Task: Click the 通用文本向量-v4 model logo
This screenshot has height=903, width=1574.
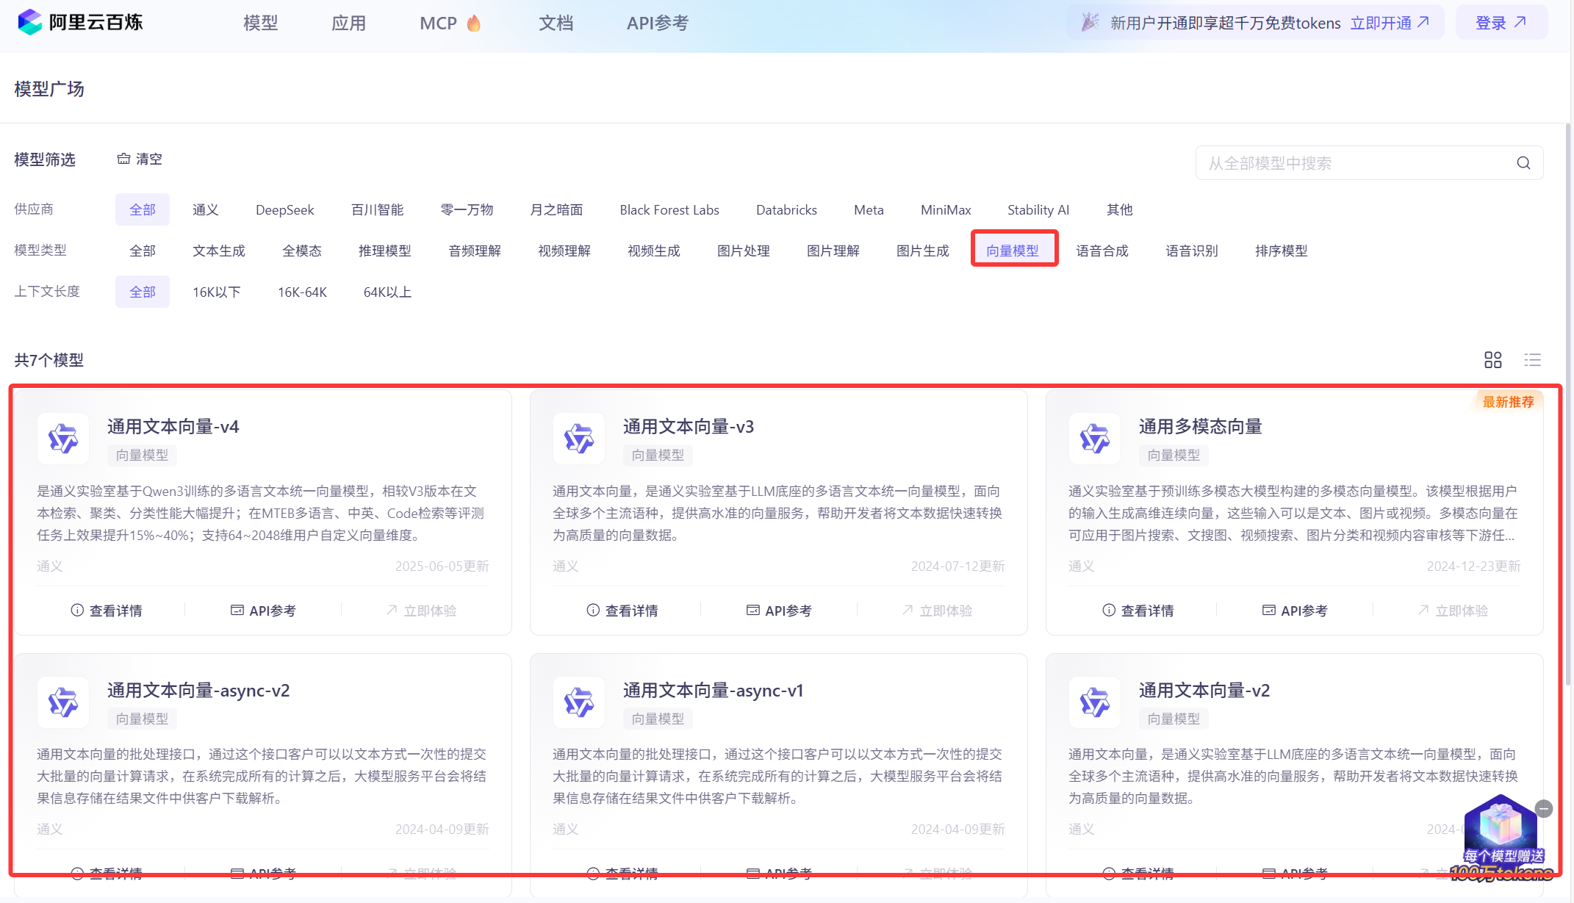Action: pyautogui.click(x=63, y=439)
